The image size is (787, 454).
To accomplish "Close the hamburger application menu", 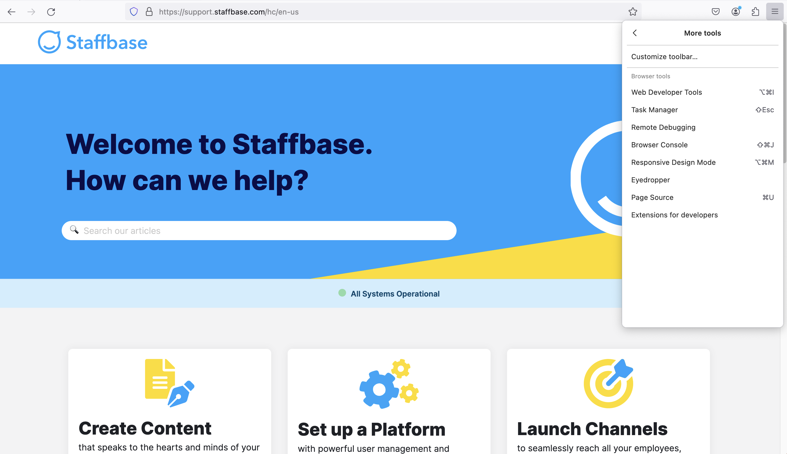I will (775, 12).
